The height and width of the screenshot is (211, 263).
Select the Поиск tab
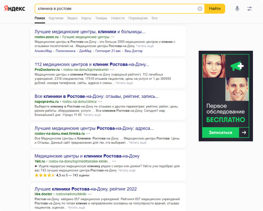tap(40, 18)
